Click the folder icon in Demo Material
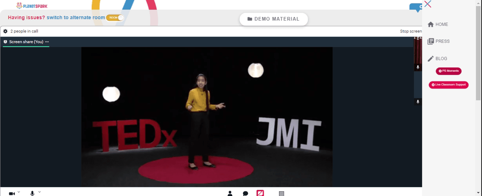Image resolution: width=482 pixels, height=196 pixels. pyautogui.click(x=250, y=19)
